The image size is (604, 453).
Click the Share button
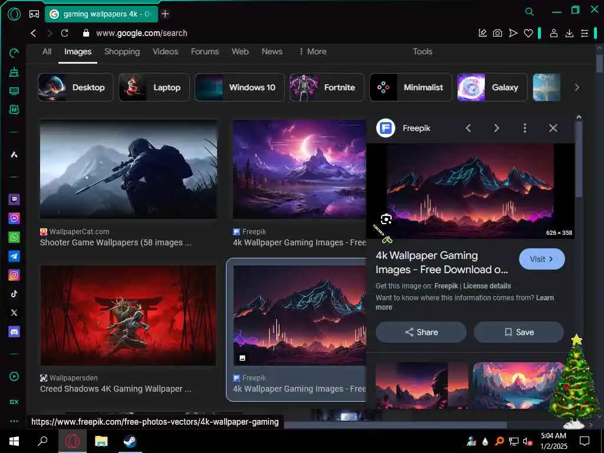coord(421,332)
